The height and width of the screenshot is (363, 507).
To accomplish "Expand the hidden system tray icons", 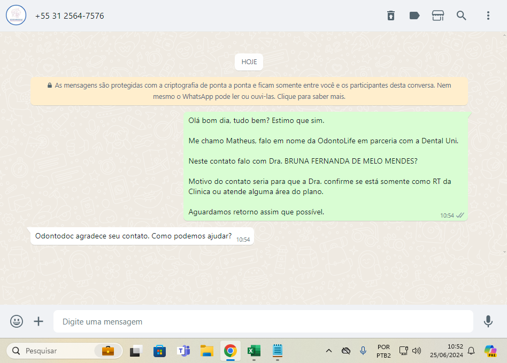I will (329, 351).
